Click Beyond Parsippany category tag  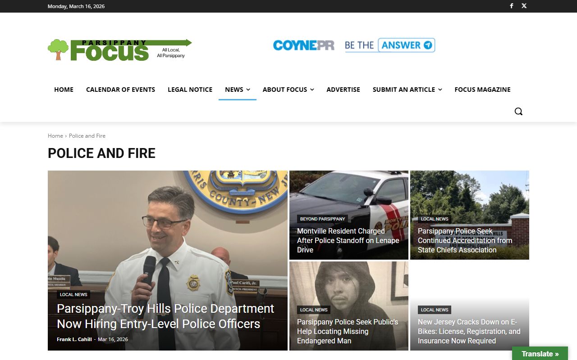(322, 219)
